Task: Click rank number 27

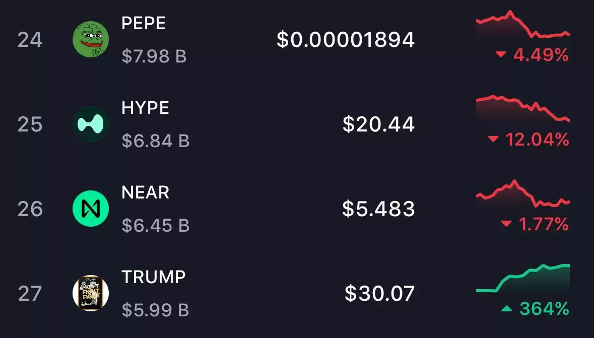Action: [30, 294]
